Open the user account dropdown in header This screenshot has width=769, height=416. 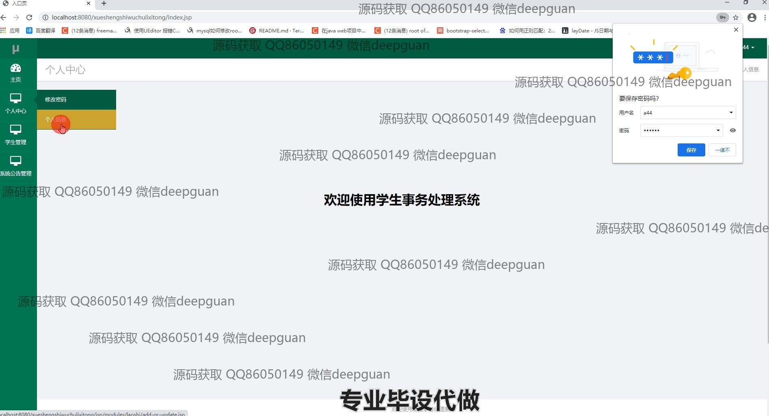pyautogui.click(x=749, y=48)
